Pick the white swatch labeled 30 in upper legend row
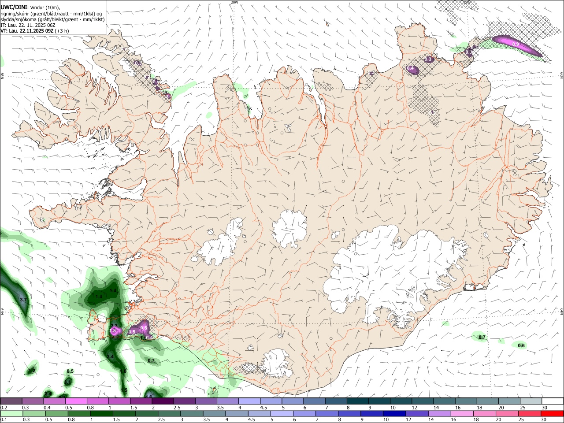The image size is (564, 423). pyautogui.click(x=552, y=401)
